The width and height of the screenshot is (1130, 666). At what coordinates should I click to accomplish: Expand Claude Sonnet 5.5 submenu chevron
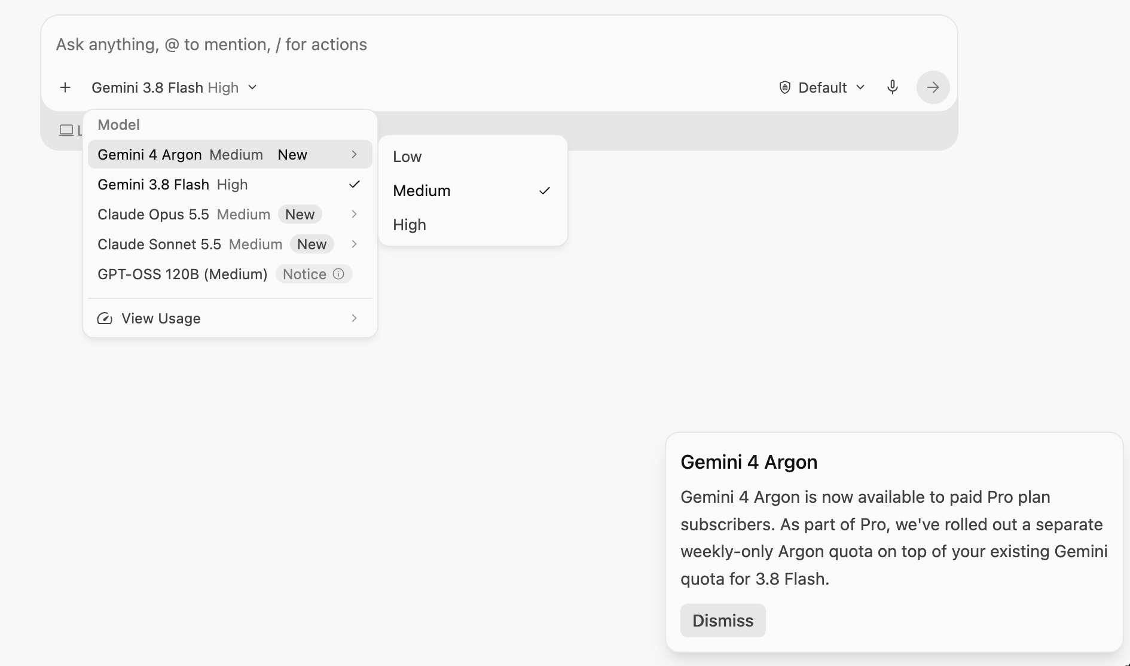(355, 244)
